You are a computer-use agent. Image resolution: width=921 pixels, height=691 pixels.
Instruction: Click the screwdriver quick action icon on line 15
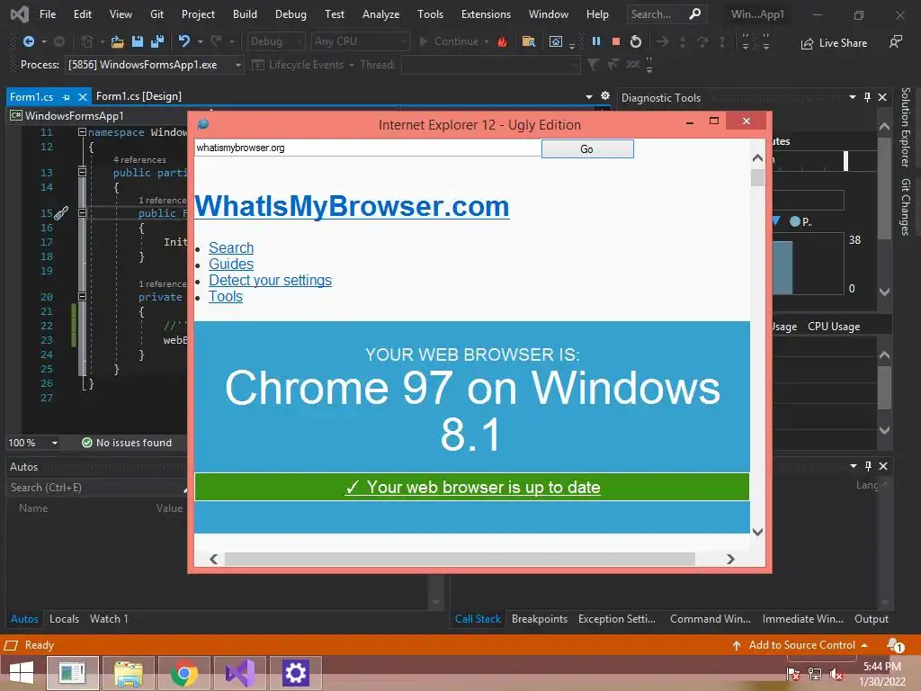(x=61, y=212)
